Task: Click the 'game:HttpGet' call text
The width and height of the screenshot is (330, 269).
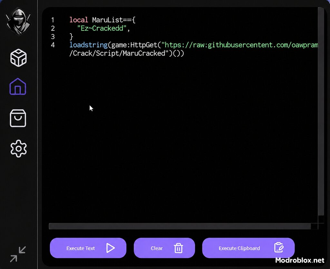Action: [134, 45]
